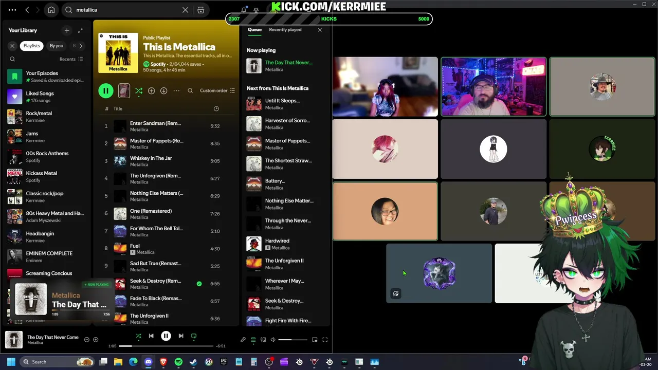Search within the playlist tracks
The height and width of the screenshot is (370, 658).
tap(190, 90)
